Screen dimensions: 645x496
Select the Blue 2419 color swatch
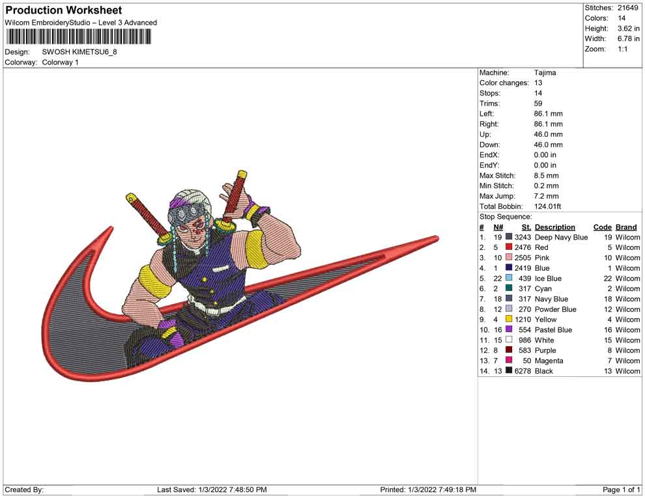509,268
